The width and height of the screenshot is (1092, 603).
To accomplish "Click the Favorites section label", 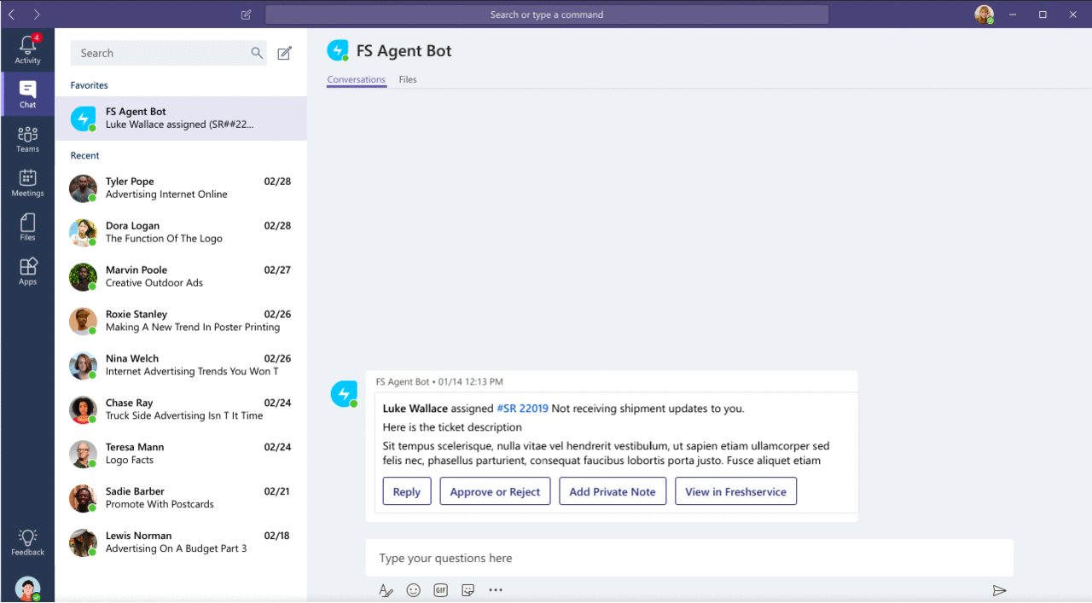I will (x=89, y=85).
